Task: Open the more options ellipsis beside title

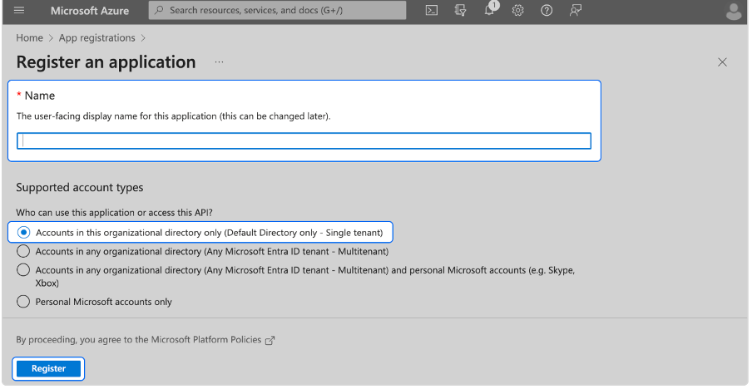Action: [220, 62]
